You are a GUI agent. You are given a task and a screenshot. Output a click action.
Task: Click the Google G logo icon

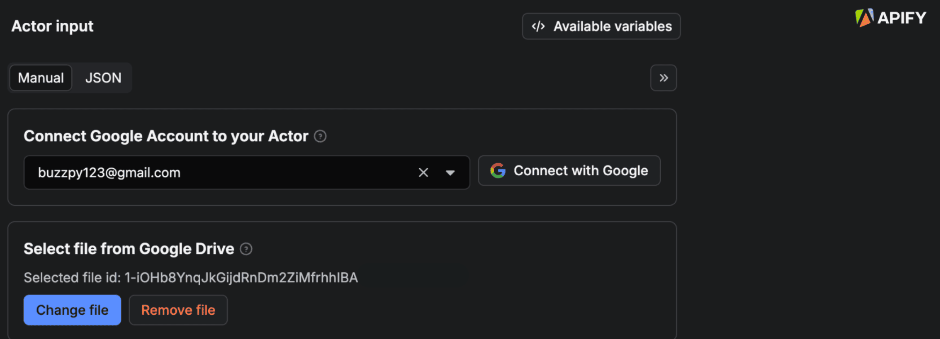click(498, 171)
